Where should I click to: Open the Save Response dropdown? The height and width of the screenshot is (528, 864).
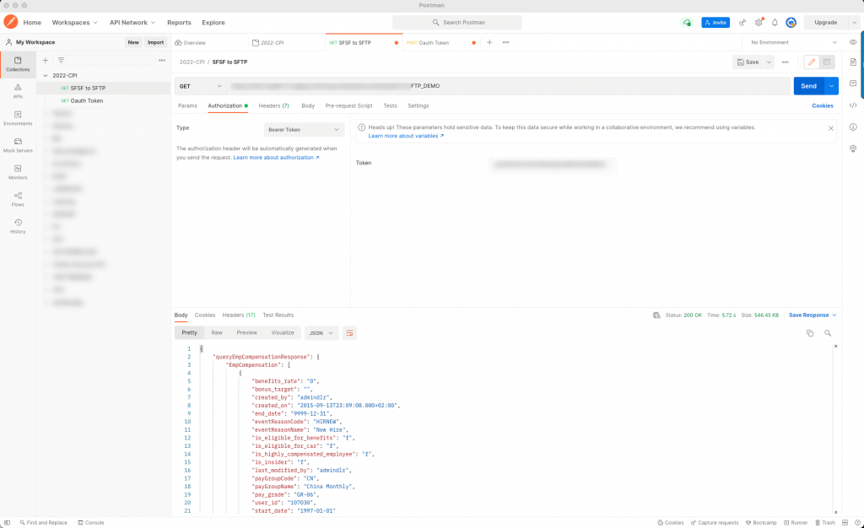813,315
